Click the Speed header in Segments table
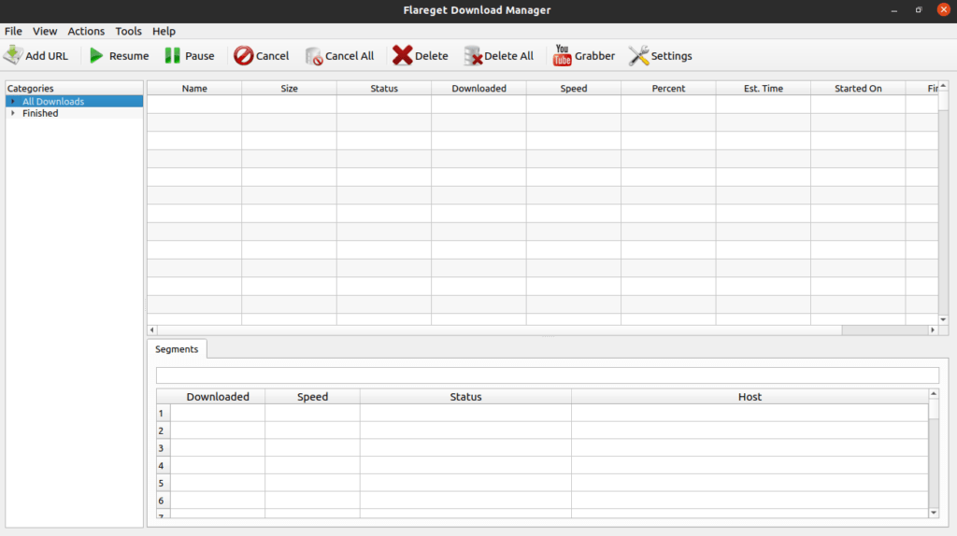 point(312,396)
